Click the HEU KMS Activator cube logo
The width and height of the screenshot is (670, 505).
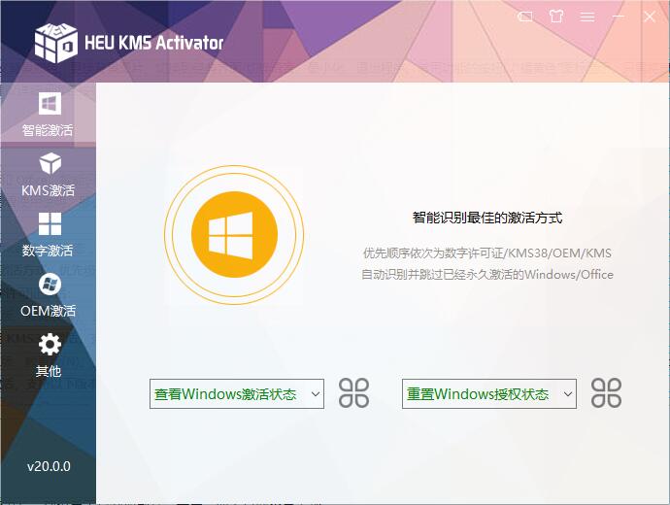[x=56, y=43]
